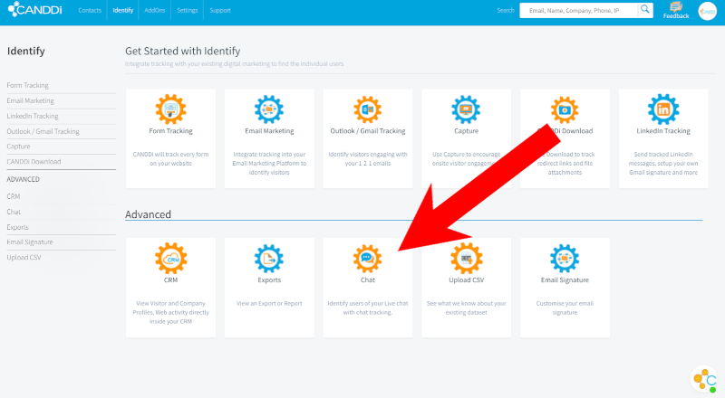Open the CANDDi Download gear icon
Viewport: 725px width, 398px height.
click(x=565, y=109)
